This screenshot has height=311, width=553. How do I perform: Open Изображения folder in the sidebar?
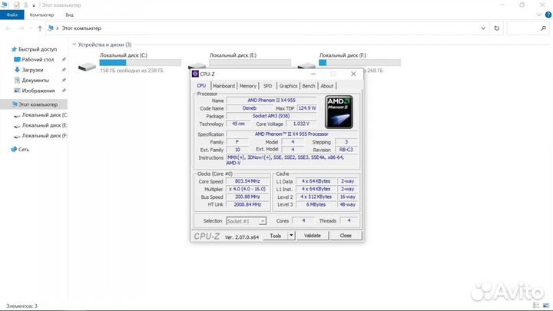(x=38, y=90)
